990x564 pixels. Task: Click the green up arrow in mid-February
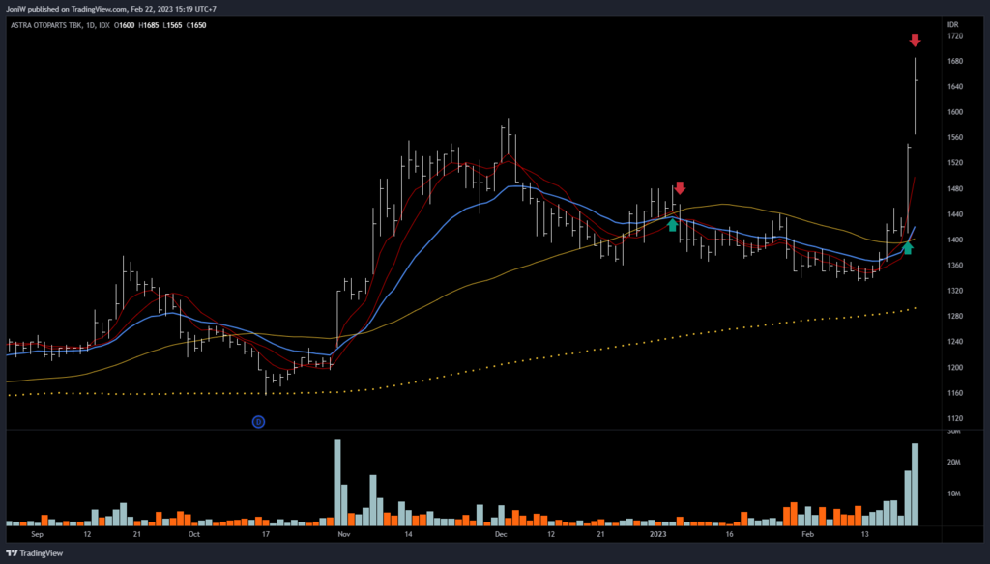907,248
